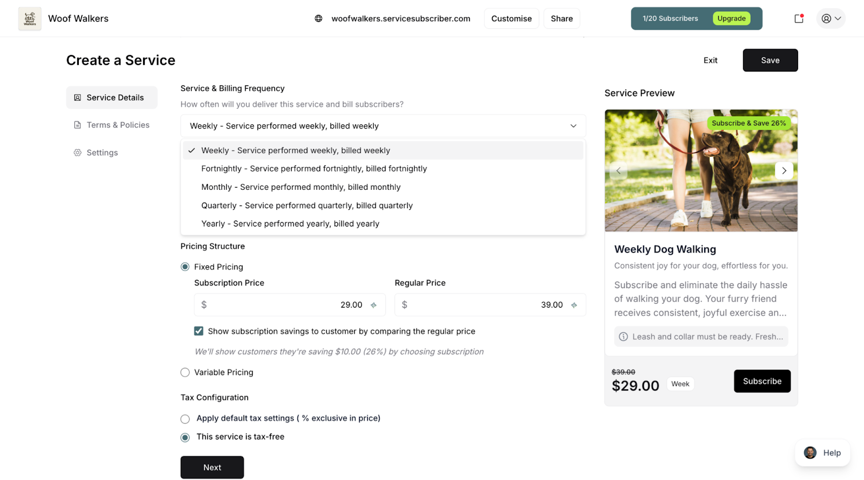Adjust Subscription Price stepper arrows
This screenshot has width=864, height=480.
coord(374,305)
